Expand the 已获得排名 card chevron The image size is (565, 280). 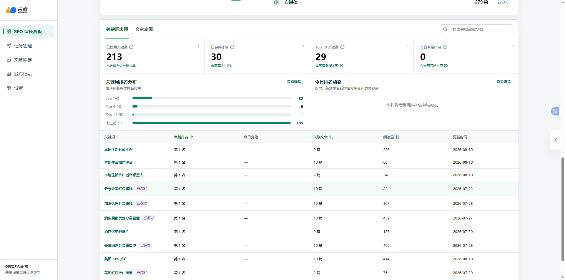coord(303,46)
